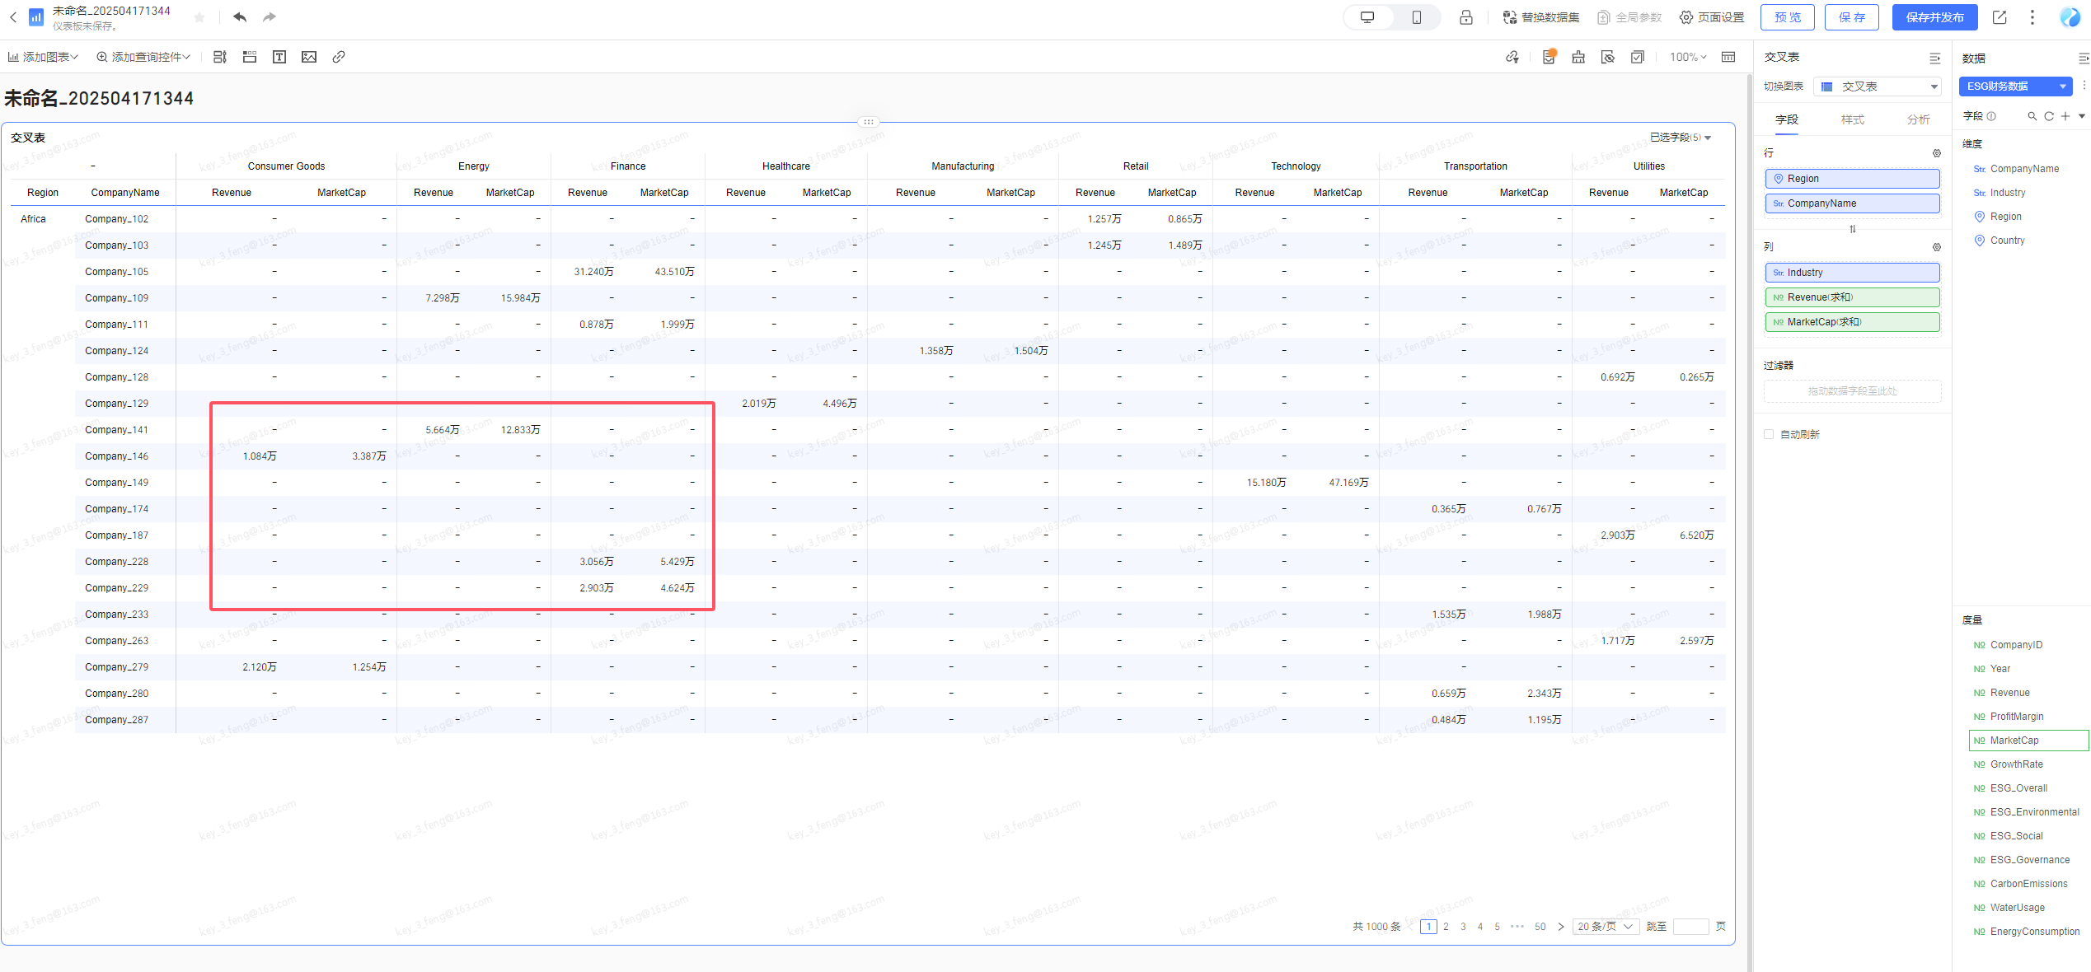Open dashboard in new window icon
Viewport: 2091px width, 972px height.
(x=2000, y=17)
